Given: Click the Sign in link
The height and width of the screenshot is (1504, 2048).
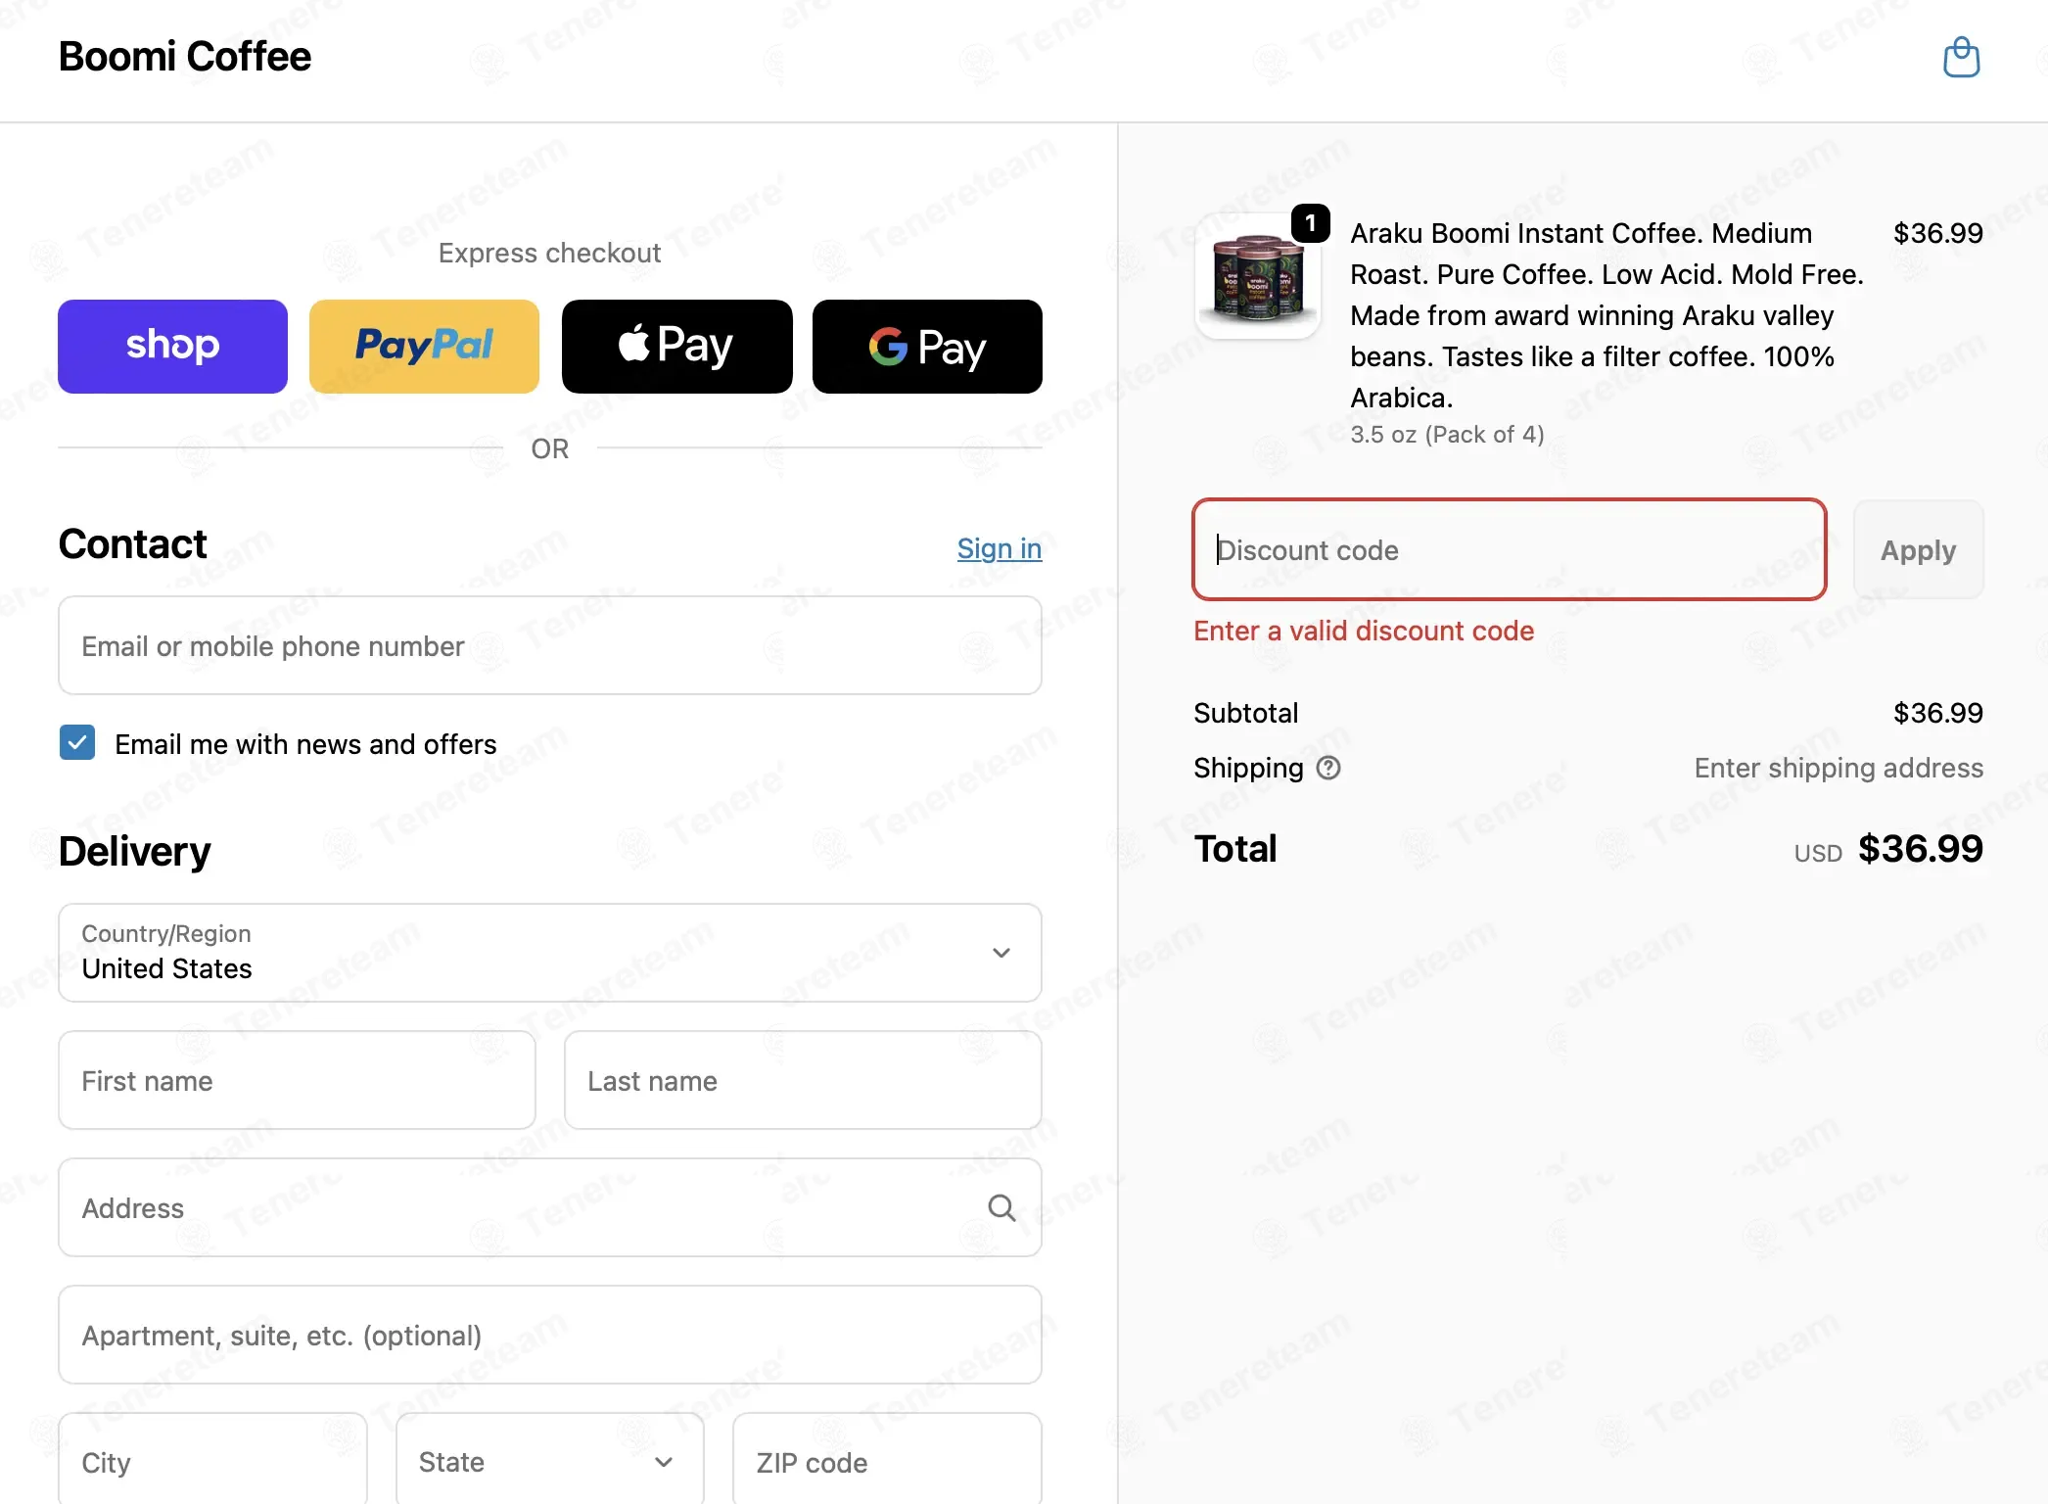Looking at the screenshot, I should coord(1000,548).
